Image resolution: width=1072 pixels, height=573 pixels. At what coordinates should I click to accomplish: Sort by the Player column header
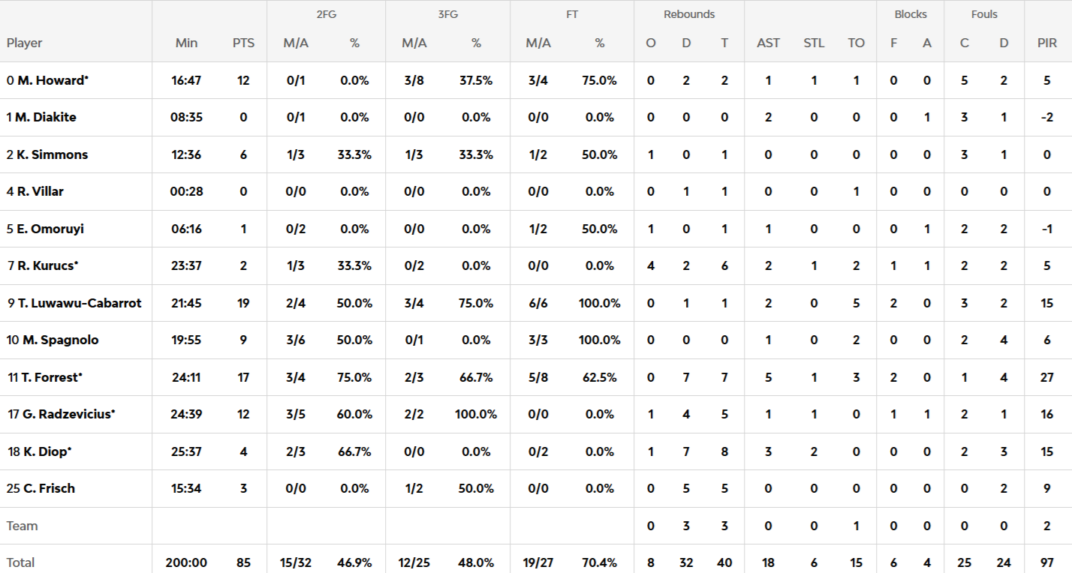25,43
